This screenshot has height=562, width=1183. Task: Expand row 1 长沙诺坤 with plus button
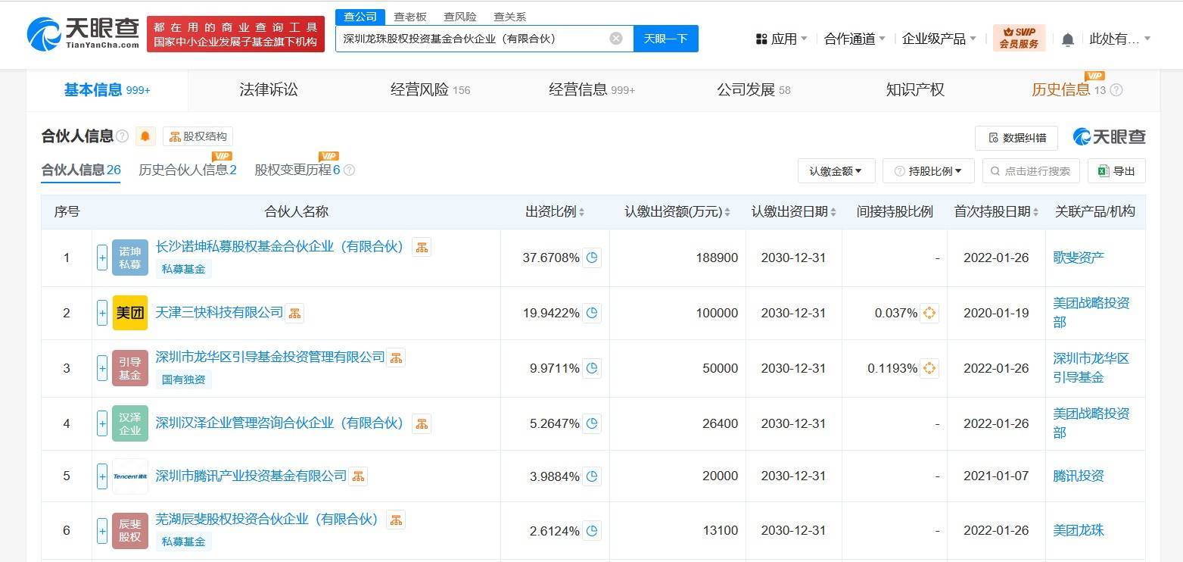click(102, 258)
